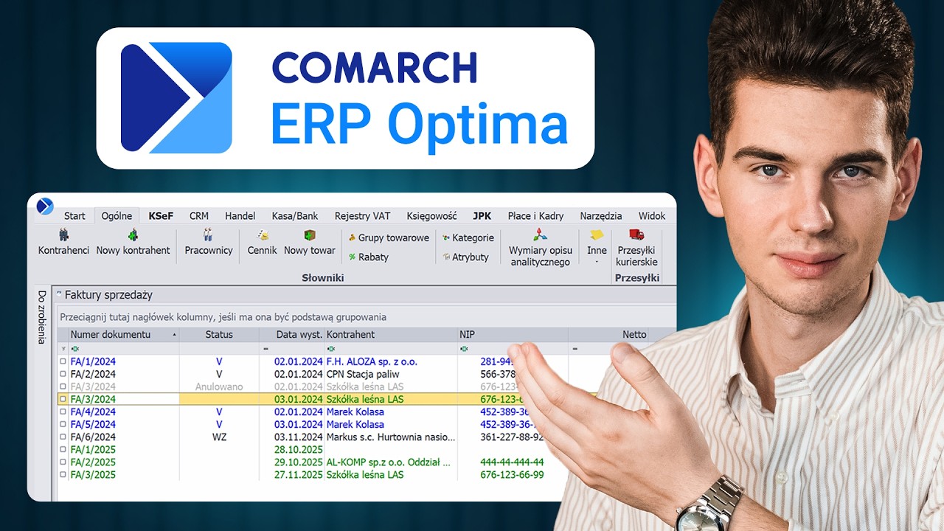This screenshot has width=944, height=531.
Task: Open the Pracownicy dictionary icon
Action: coord(208,235)
